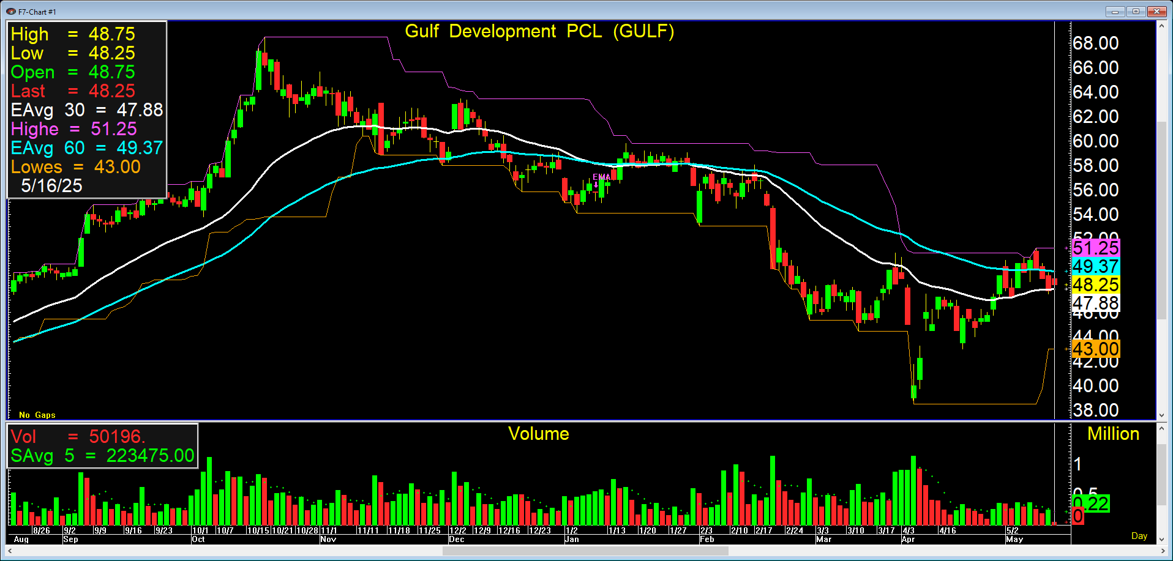
Task: Click the cyan 49.37 price tag
Action: (x=1096, y=266)
